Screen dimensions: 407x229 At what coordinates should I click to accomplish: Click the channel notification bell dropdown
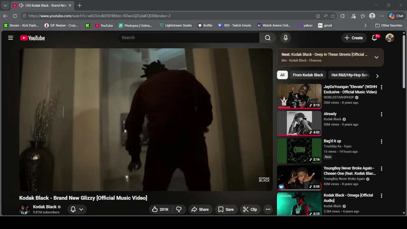pos(77,209)
